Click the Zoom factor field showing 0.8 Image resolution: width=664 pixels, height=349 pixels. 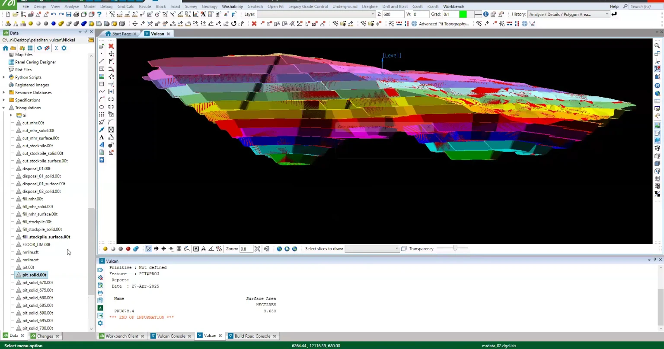coord(246,249)
